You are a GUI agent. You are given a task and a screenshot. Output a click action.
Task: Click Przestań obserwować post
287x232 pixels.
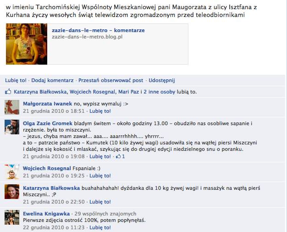point(111,80)
